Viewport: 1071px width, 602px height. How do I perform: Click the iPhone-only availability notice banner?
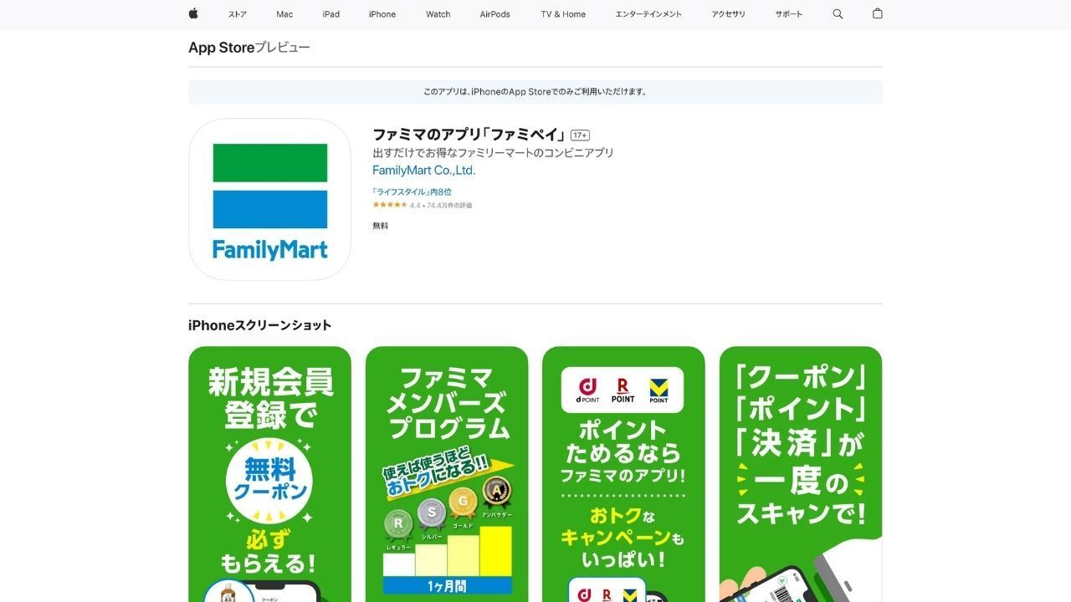(535, 92)
